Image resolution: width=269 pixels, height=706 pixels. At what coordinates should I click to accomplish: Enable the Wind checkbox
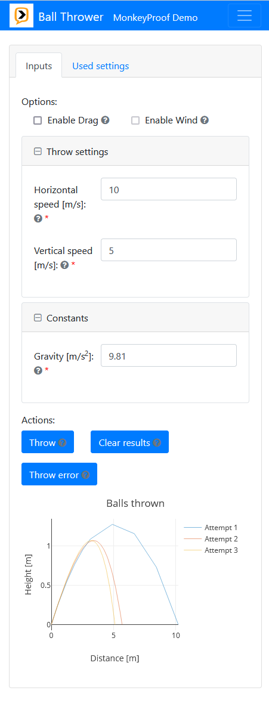click(135, 120)
